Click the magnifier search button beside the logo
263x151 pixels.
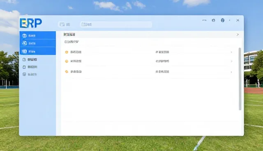pos(65,25)
